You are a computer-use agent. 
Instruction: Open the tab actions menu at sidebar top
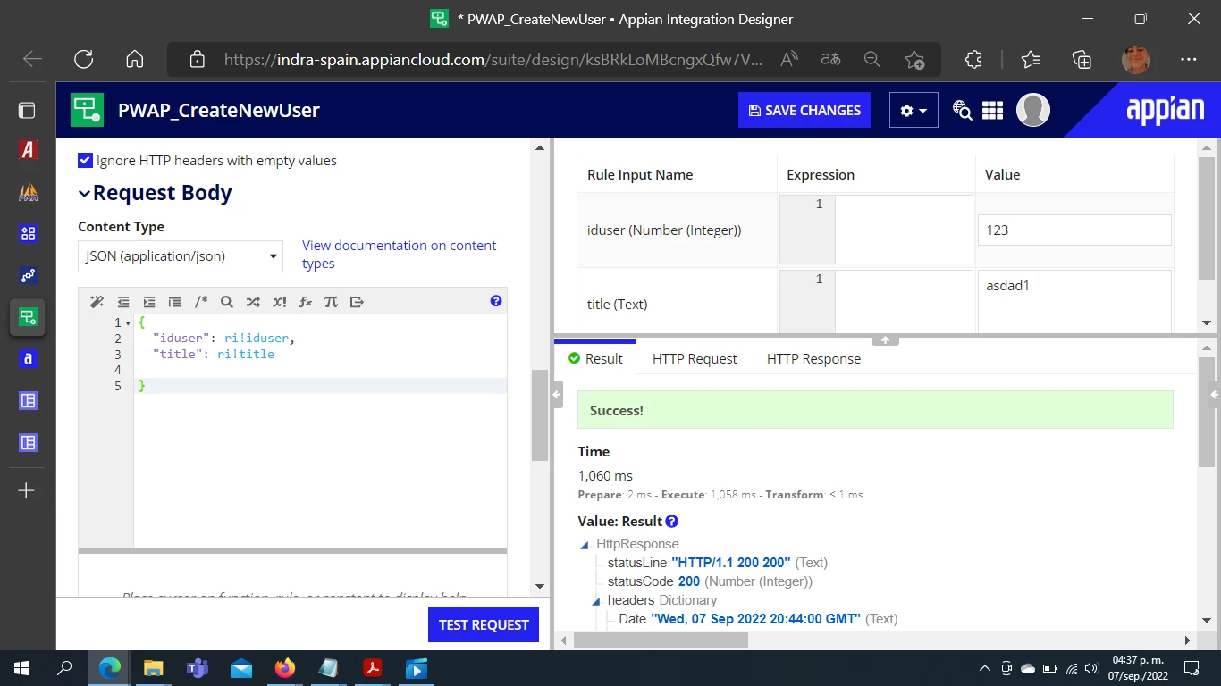click(27, 110)
